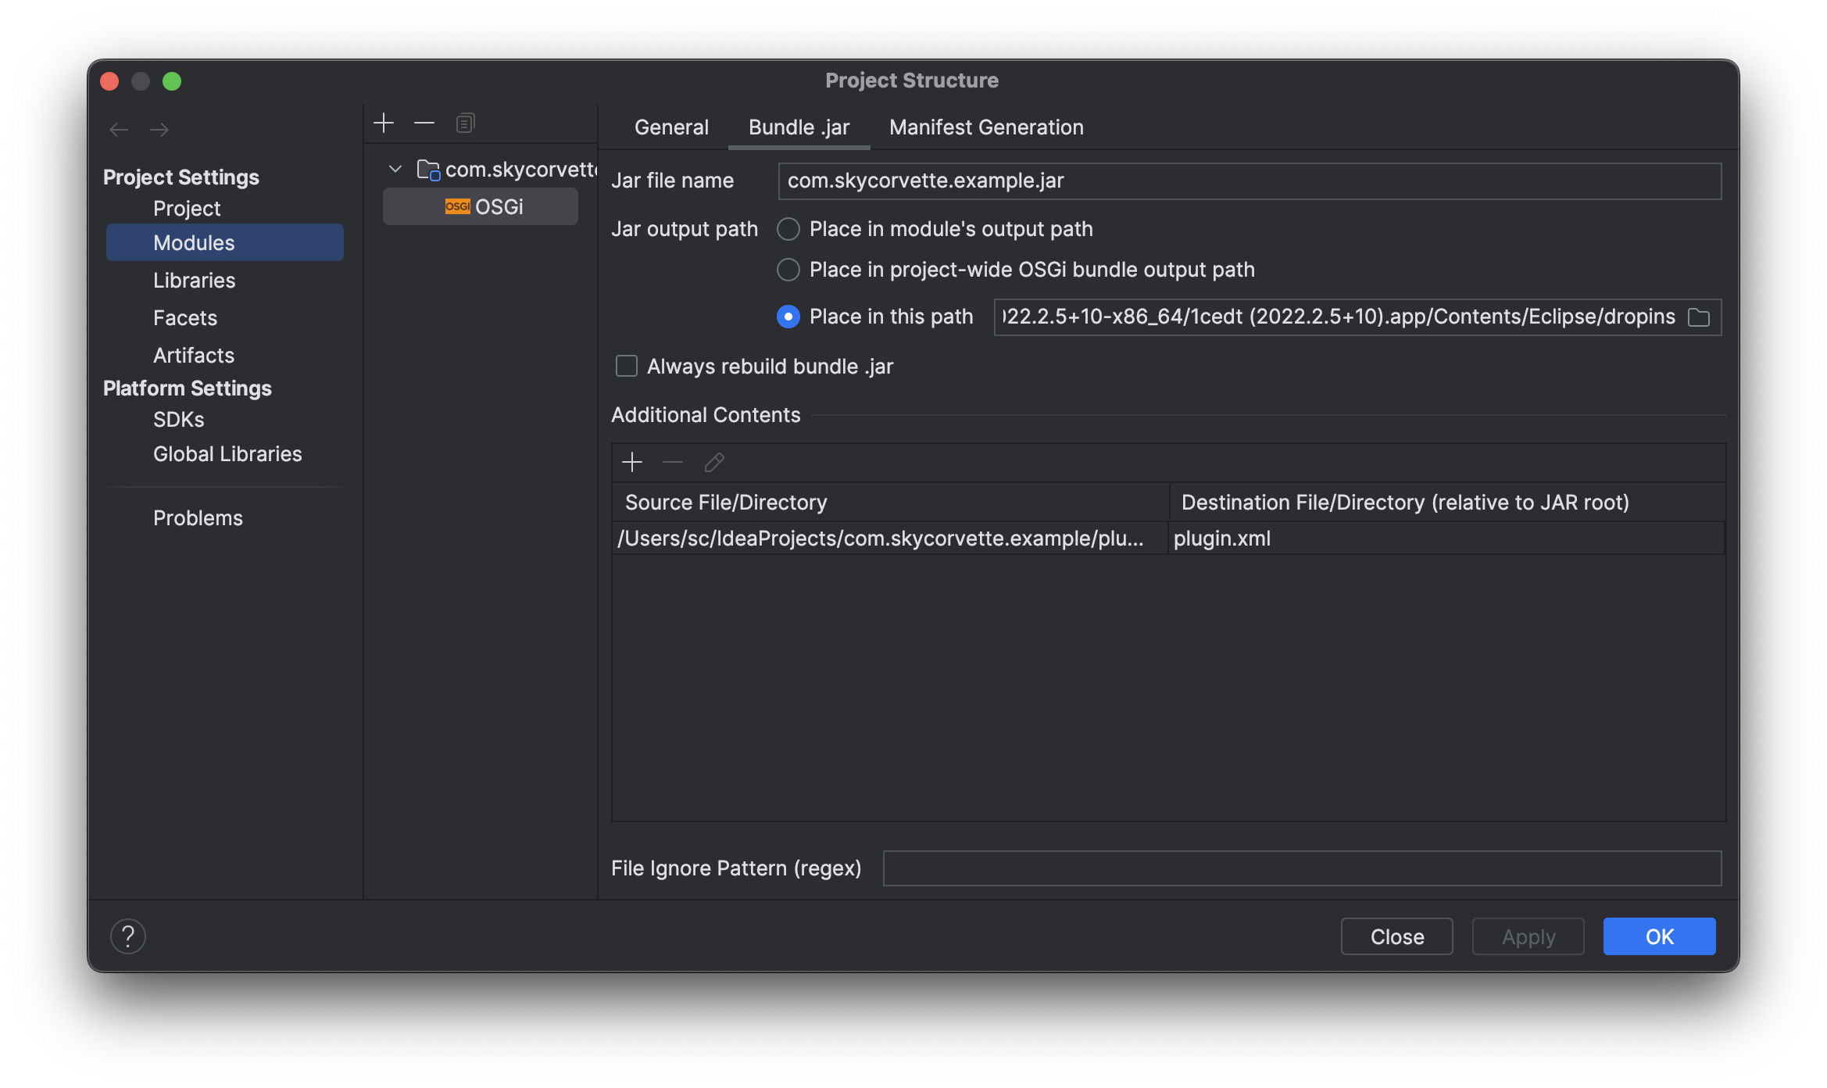The width and height of the screenshot is (1827, 1088).
Task: Click the remove content icon in Additional Contents
Action: (672, 463)
